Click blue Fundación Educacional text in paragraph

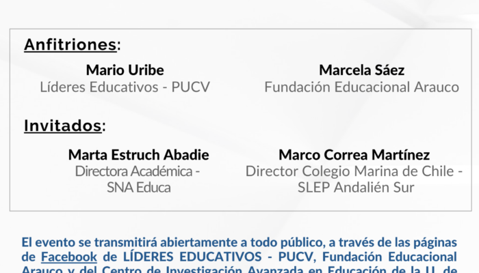pos(389,257)
